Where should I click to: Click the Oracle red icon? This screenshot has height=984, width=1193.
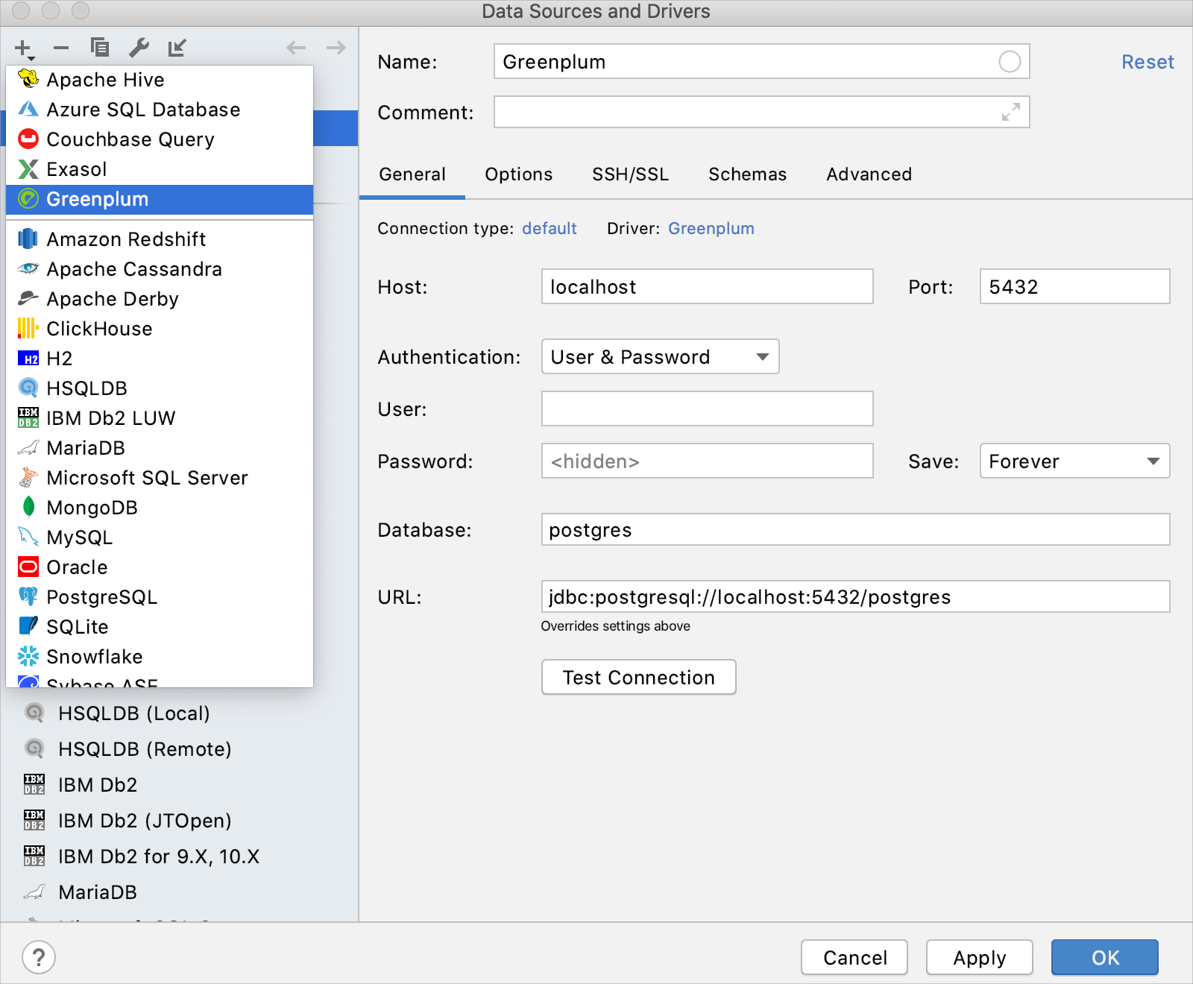(28, 567)
